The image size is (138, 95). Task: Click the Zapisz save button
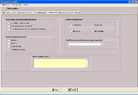[56, 90]
